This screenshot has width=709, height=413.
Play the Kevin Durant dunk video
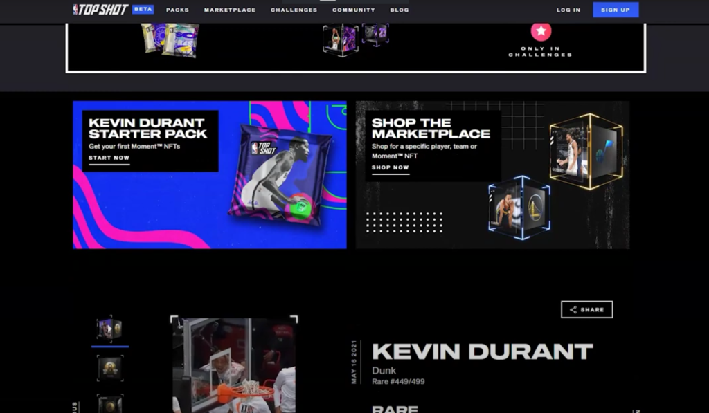click(x=234, y=365)
